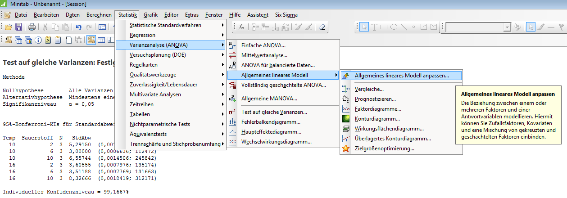
Task: Select Faktordiagramme... in the submenu
Action: click(401, 109)
